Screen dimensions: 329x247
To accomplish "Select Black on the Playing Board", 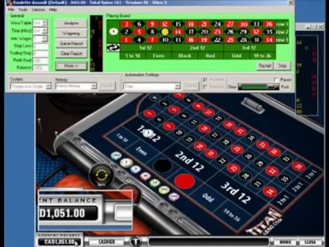I will [184, 56].
